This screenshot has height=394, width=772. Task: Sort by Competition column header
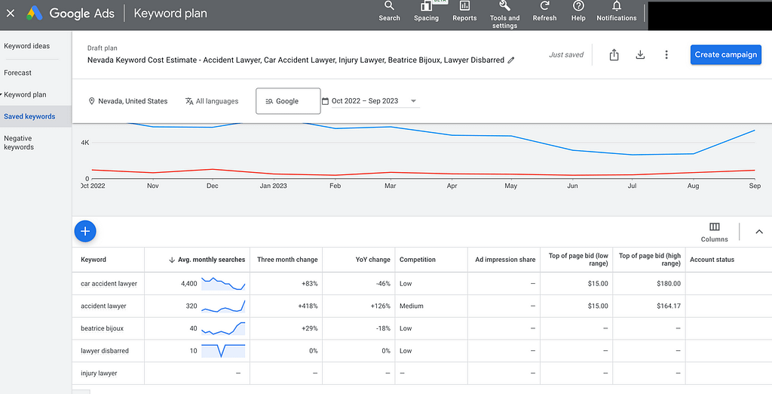[418, 260]
